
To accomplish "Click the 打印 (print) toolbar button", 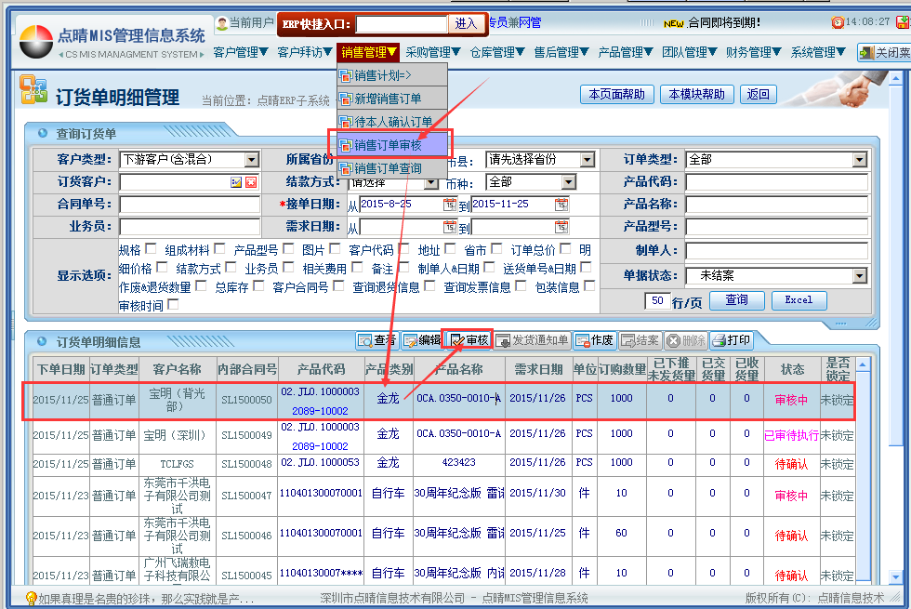I will [731, 340].
